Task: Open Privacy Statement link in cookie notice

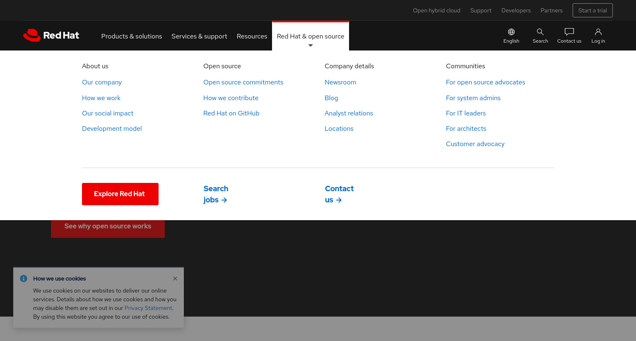Action: (148, 308)
